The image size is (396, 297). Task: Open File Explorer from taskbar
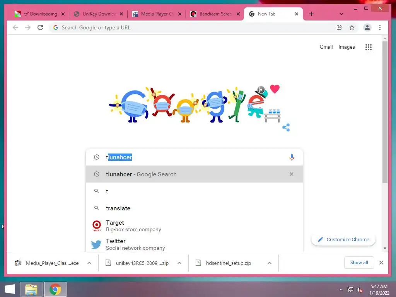pyautogui.click(x=31, y=289)
